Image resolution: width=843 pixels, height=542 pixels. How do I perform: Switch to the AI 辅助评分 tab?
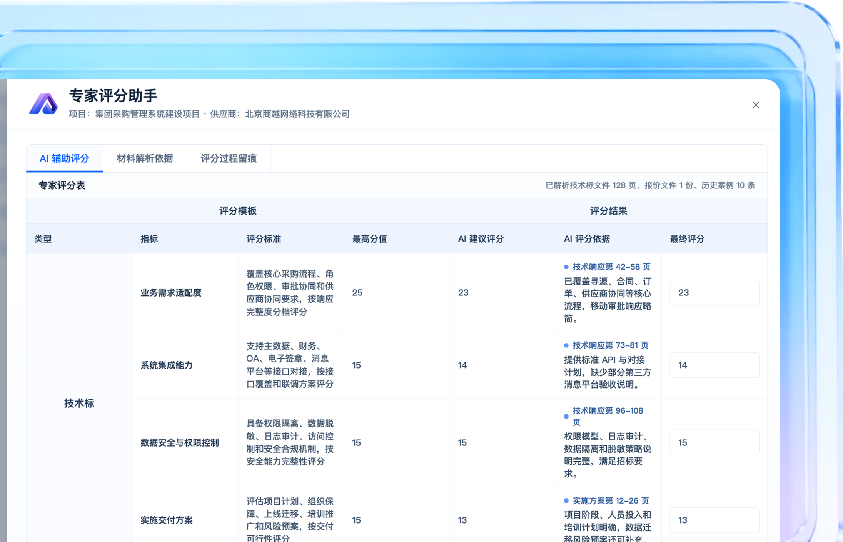pos(64,158)
